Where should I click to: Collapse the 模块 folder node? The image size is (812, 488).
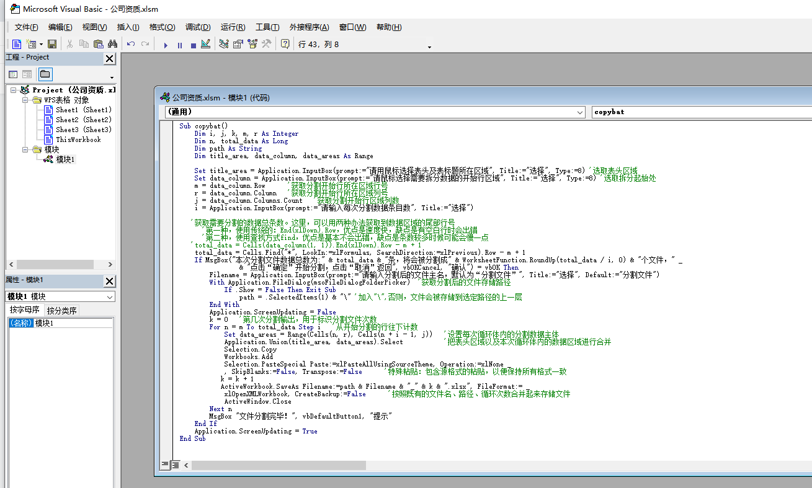25,149
